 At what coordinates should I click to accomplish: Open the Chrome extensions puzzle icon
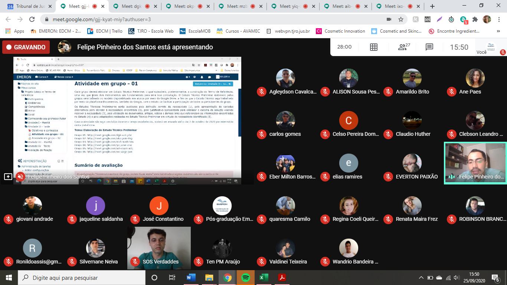(x=475, y=19)
